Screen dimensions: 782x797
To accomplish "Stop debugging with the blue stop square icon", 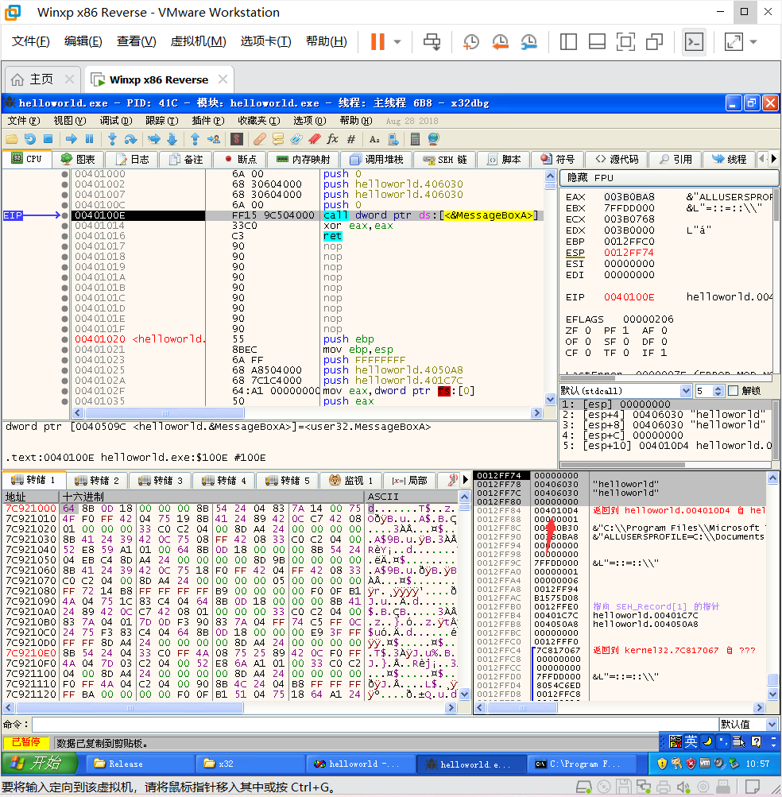I will coord(48,139).
